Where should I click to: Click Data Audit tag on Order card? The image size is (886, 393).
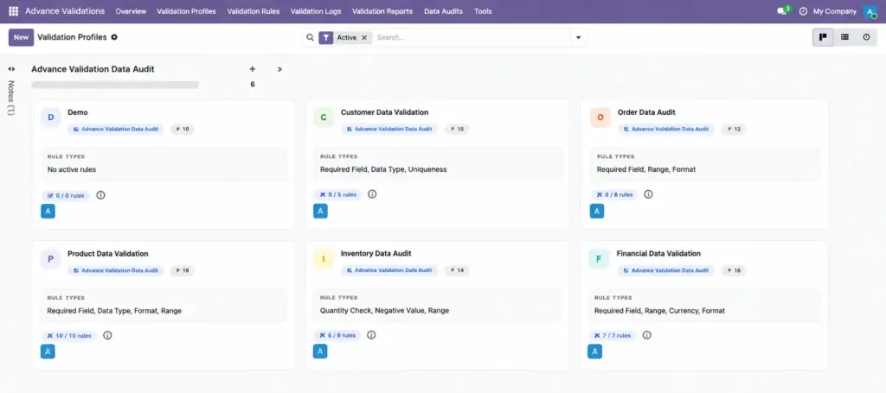pos(665,129)
